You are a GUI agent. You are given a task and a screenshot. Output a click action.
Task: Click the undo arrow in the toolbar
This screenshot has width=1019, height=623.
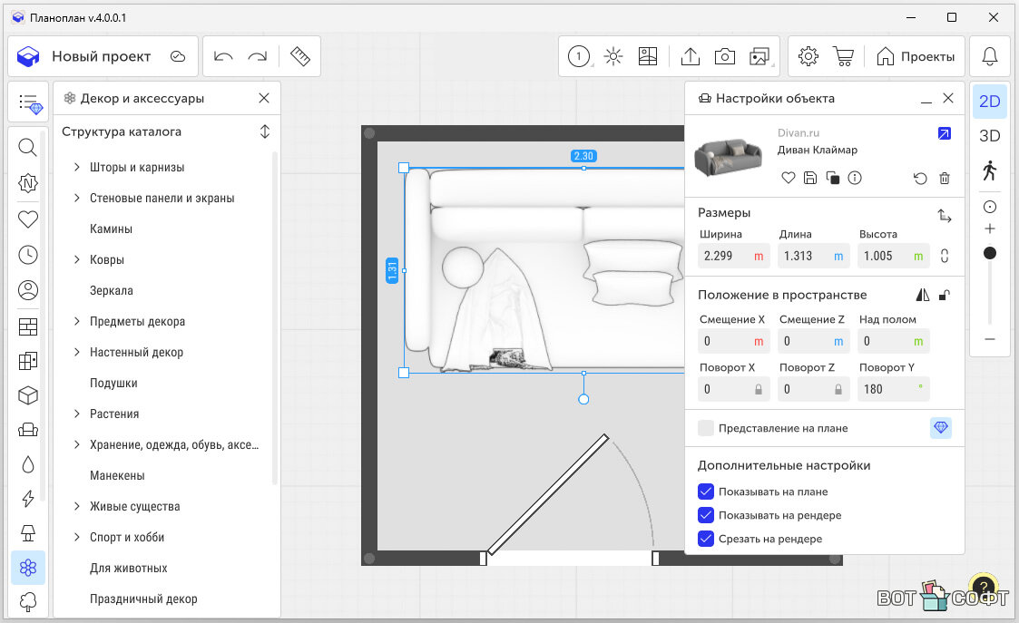click(223, 56)
